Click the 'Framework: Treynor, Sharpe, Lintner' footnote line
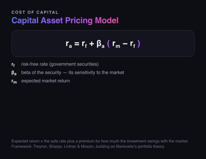206x159 pixels. pos(88,146)
